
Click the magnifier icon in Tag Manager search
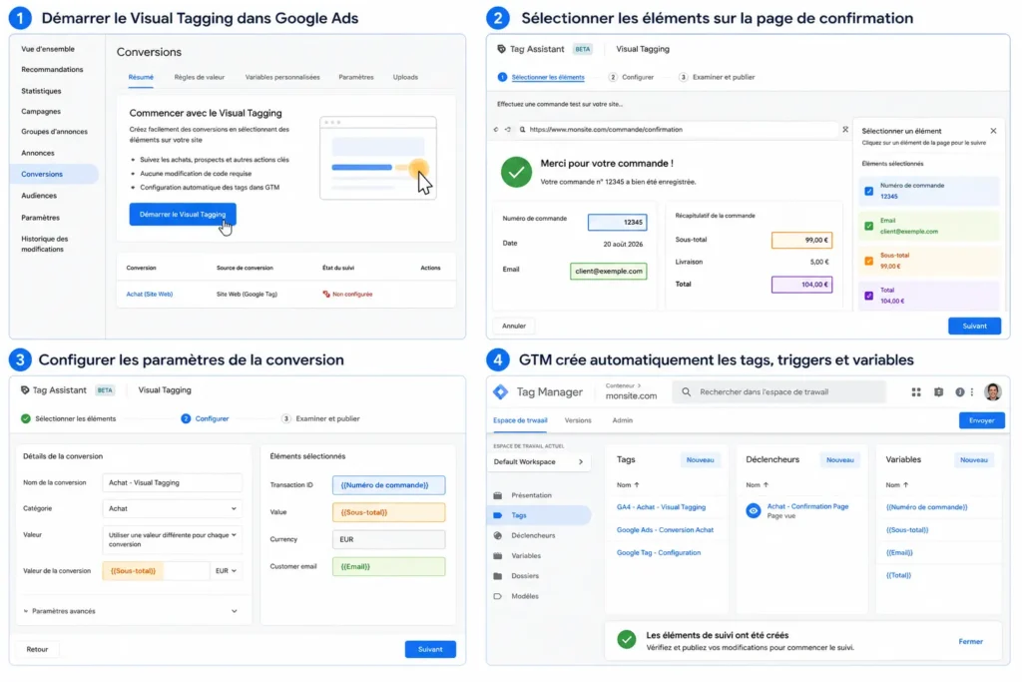(x=687, y=391)
